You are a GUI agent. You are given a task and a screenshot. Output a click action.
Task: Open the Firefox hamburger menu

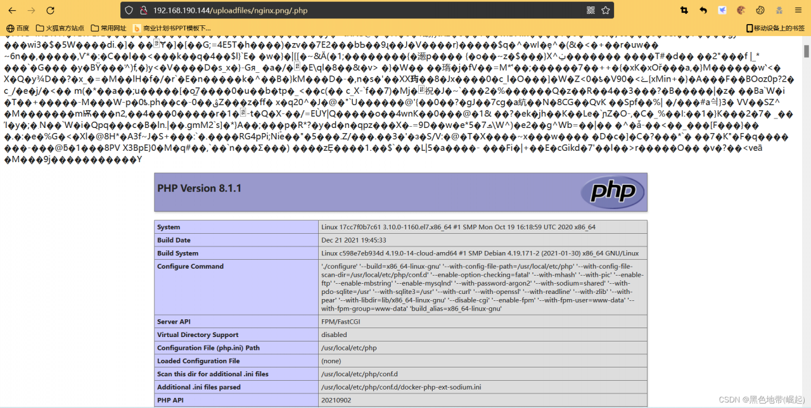(798, 10)
